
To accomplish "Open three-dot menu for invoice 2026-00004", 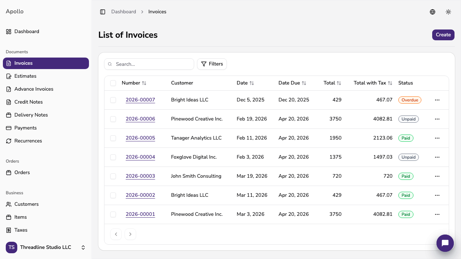I will click(437, 157).
